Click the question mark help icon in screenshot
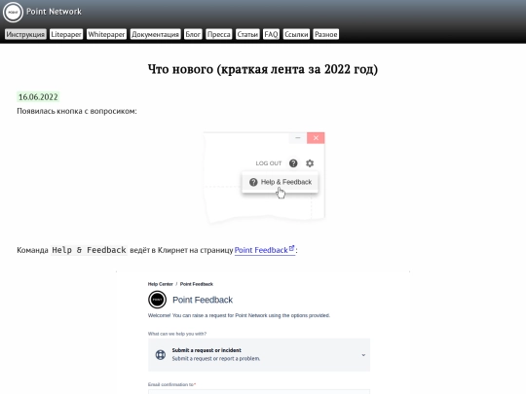Screen dimensions: 526x394 [x=293, y=163]
